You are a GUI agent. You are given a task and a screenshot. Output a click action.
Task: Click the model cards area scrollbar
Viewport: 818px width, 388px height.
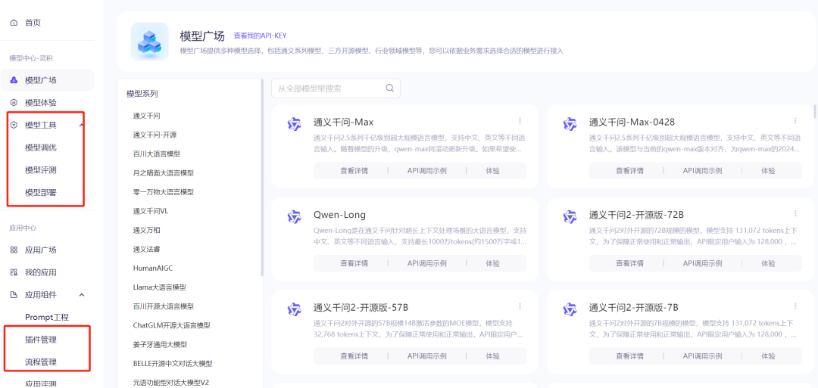point(815,111)
